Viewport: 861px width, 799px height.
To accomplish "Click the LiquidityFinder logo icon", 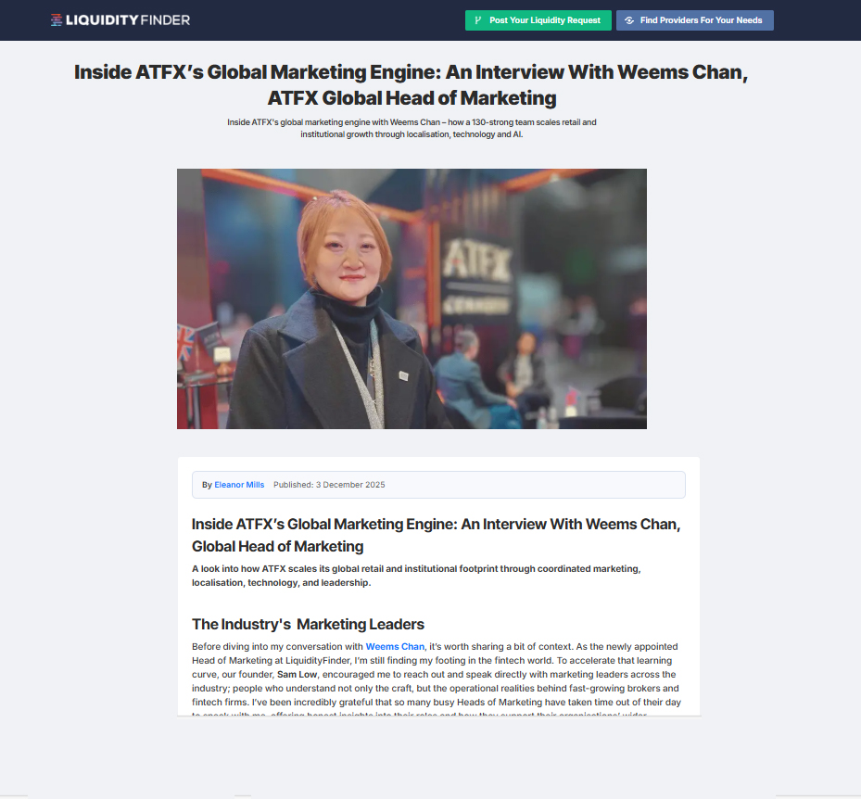I will point(57,20).
